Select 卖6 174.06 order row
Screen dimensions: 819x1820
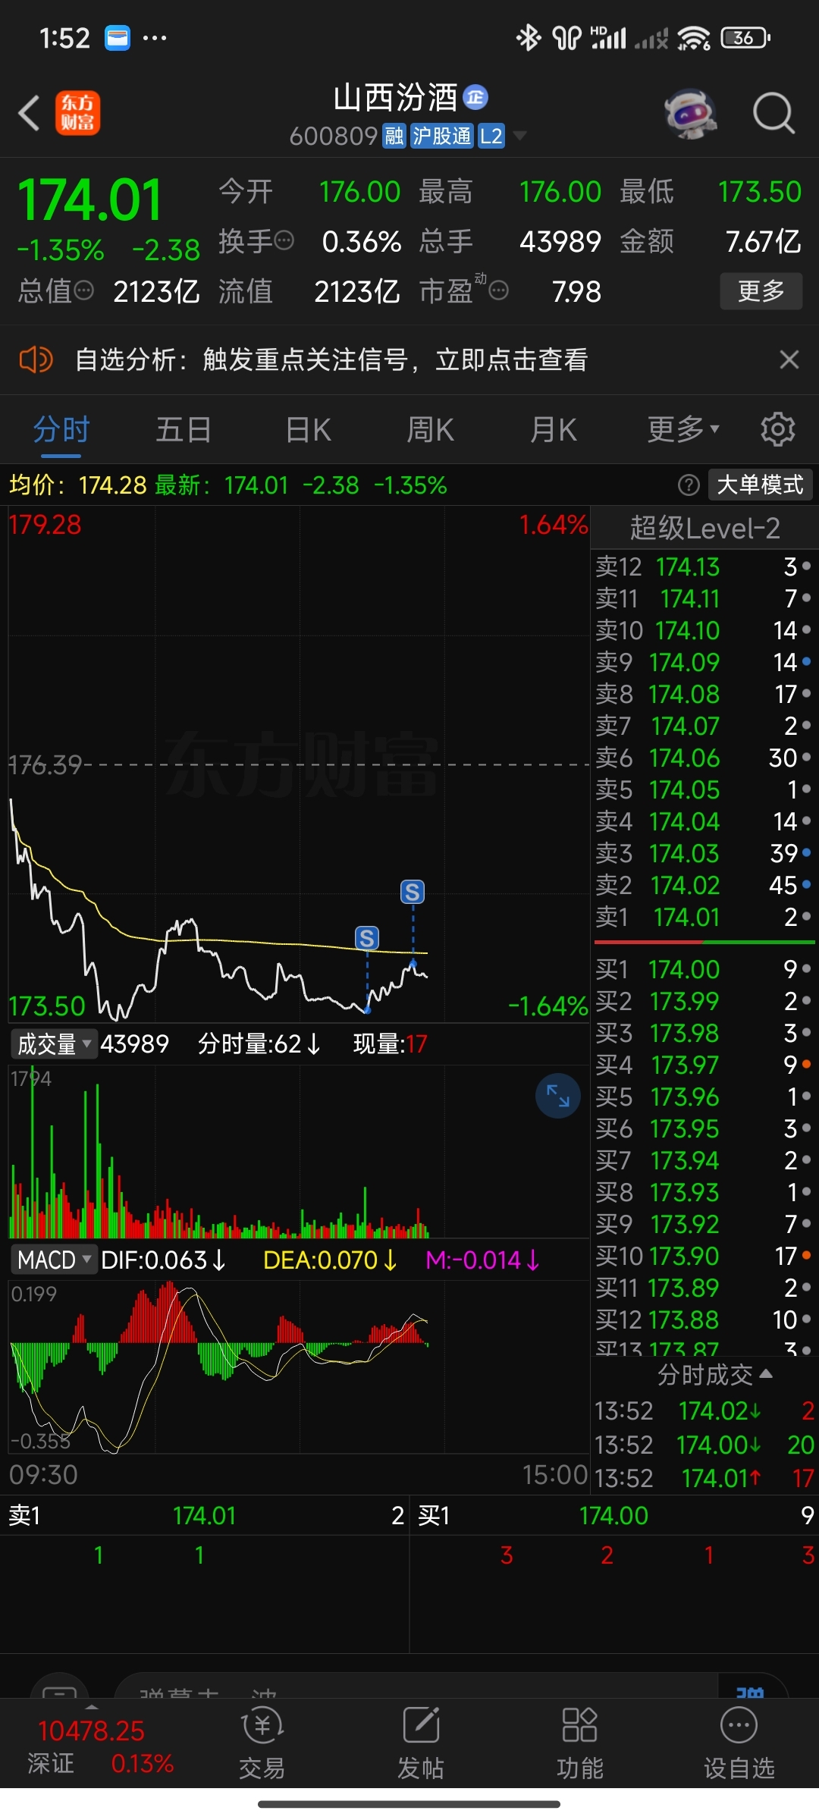(x=704, y=758)
